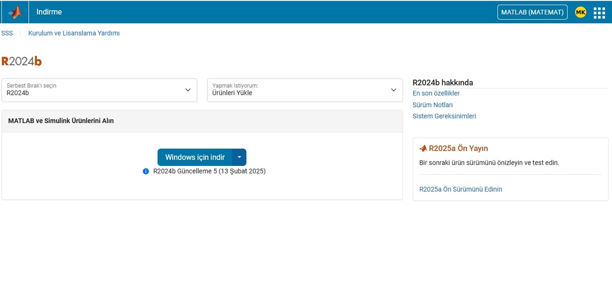
Task: Open the Sistem Gereksinimleri link
Action: click(x=444, y=116)
